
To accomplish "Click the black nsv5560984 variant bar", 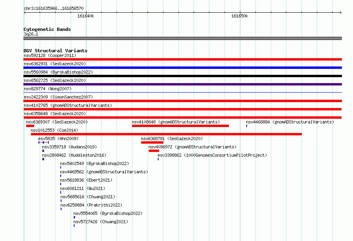I will point(182,76).
